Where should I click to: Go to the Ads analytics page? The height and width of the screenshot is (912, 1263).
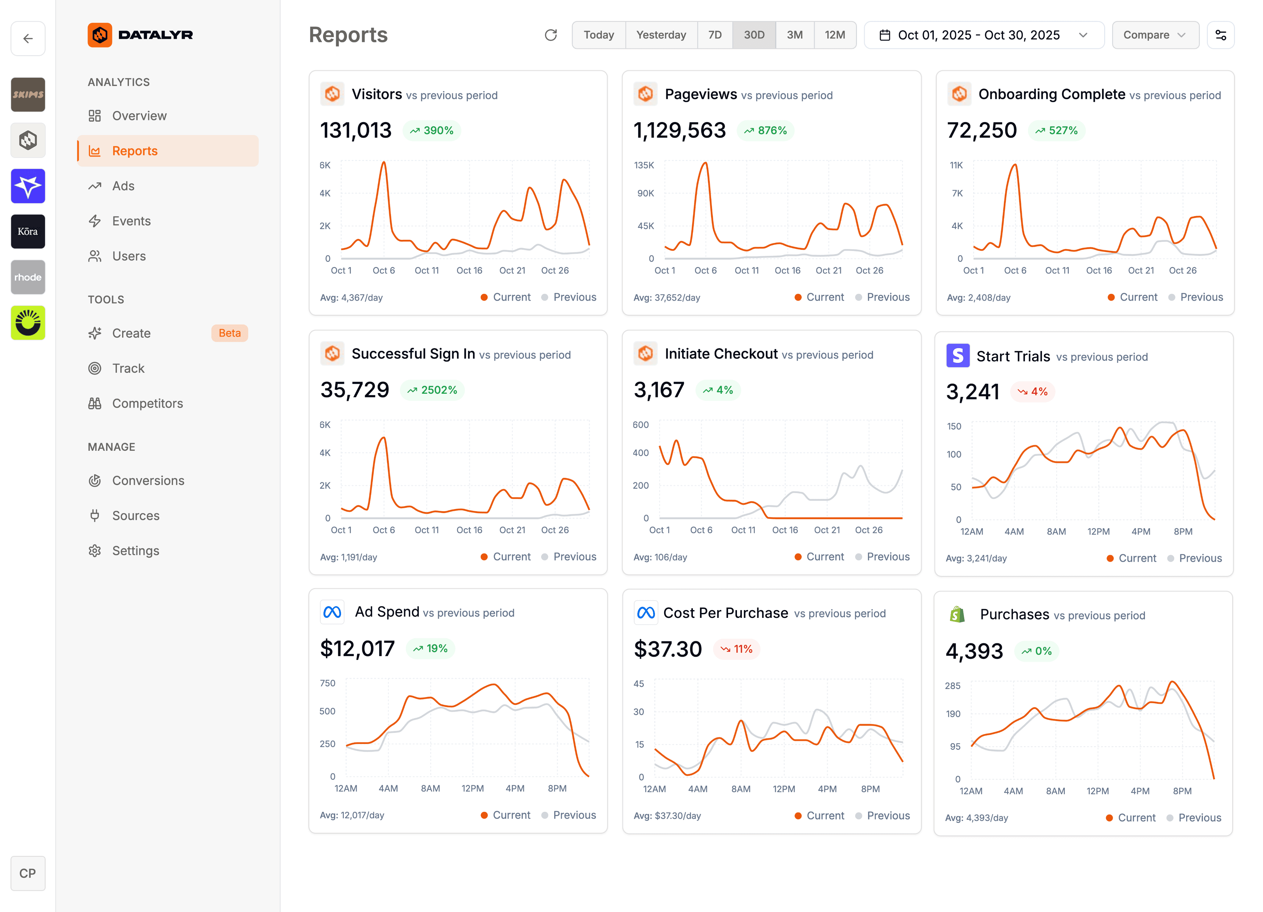123,186
